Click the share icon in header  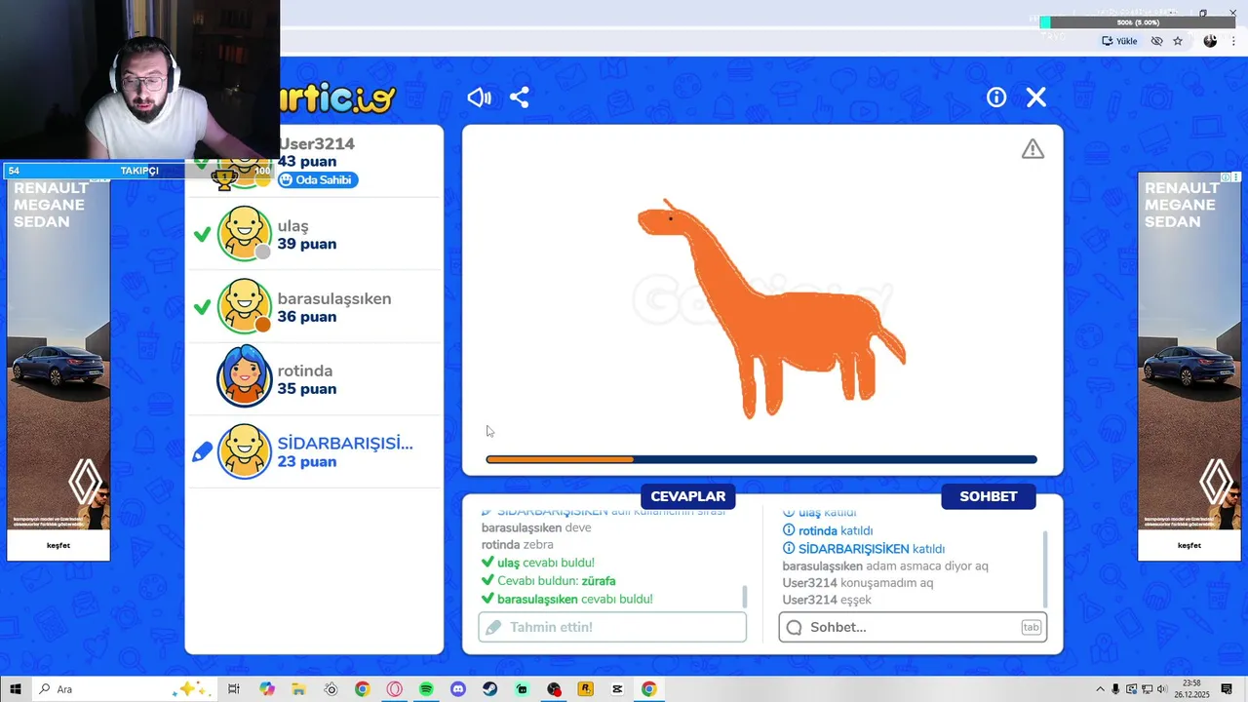pyautogui.click(x=520, y=97)
